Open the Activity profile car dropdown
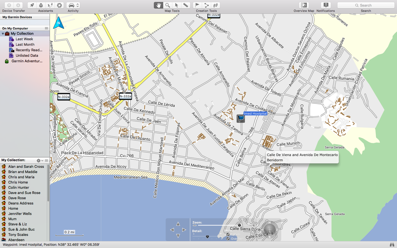Screen dimensions: 397x248 coord(73,5)
